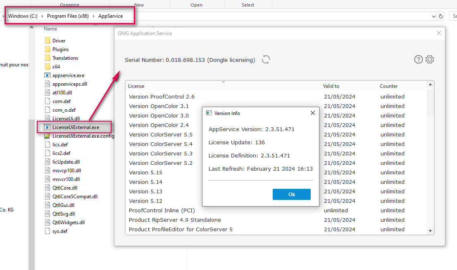Select atl100.dll file icon
Viewport: 457px width, 270px height.
[48, 92]
